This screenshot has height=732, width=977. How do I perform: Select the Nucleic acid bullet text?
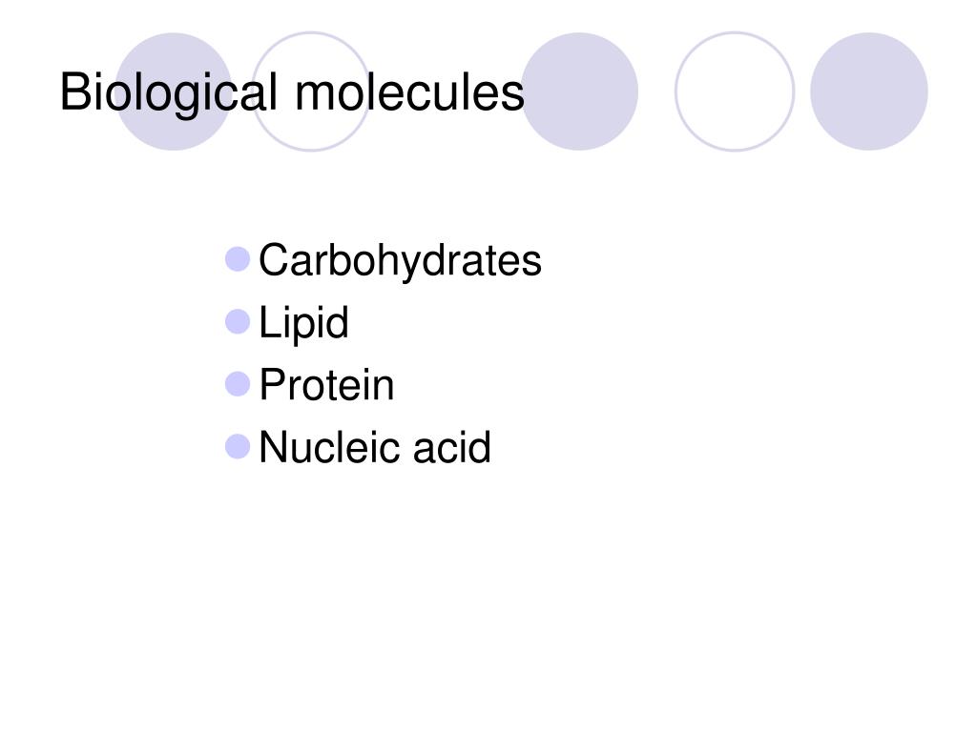pyautogui.click(x=374, y=447)
